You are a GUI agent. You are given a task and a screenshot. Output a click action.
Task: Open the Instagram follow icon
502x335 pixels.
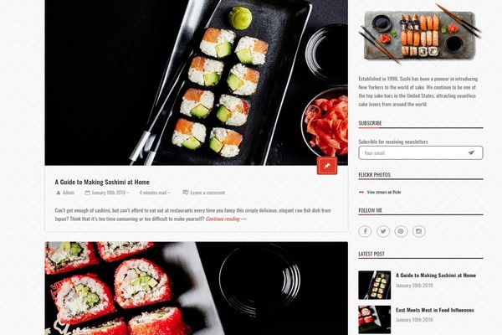[x=419, y=231]
